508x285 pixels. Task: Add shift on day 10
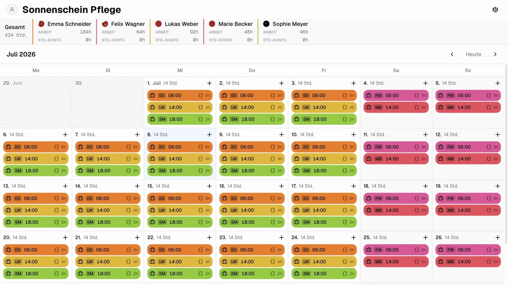coord(353,135)
